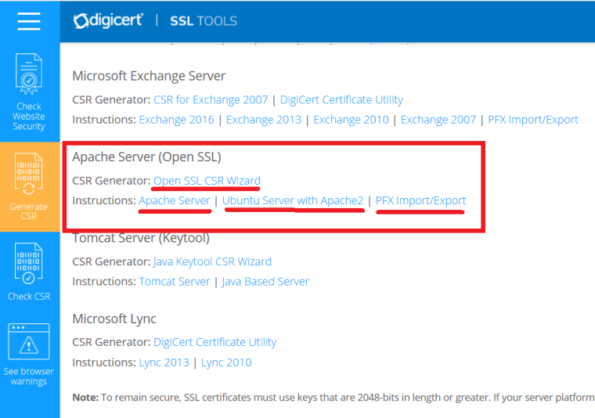Image resolution: width=595 pixels, height=418 pixels.
Task: Open Apache Server instructions link
Action: [x=174, y=200]
